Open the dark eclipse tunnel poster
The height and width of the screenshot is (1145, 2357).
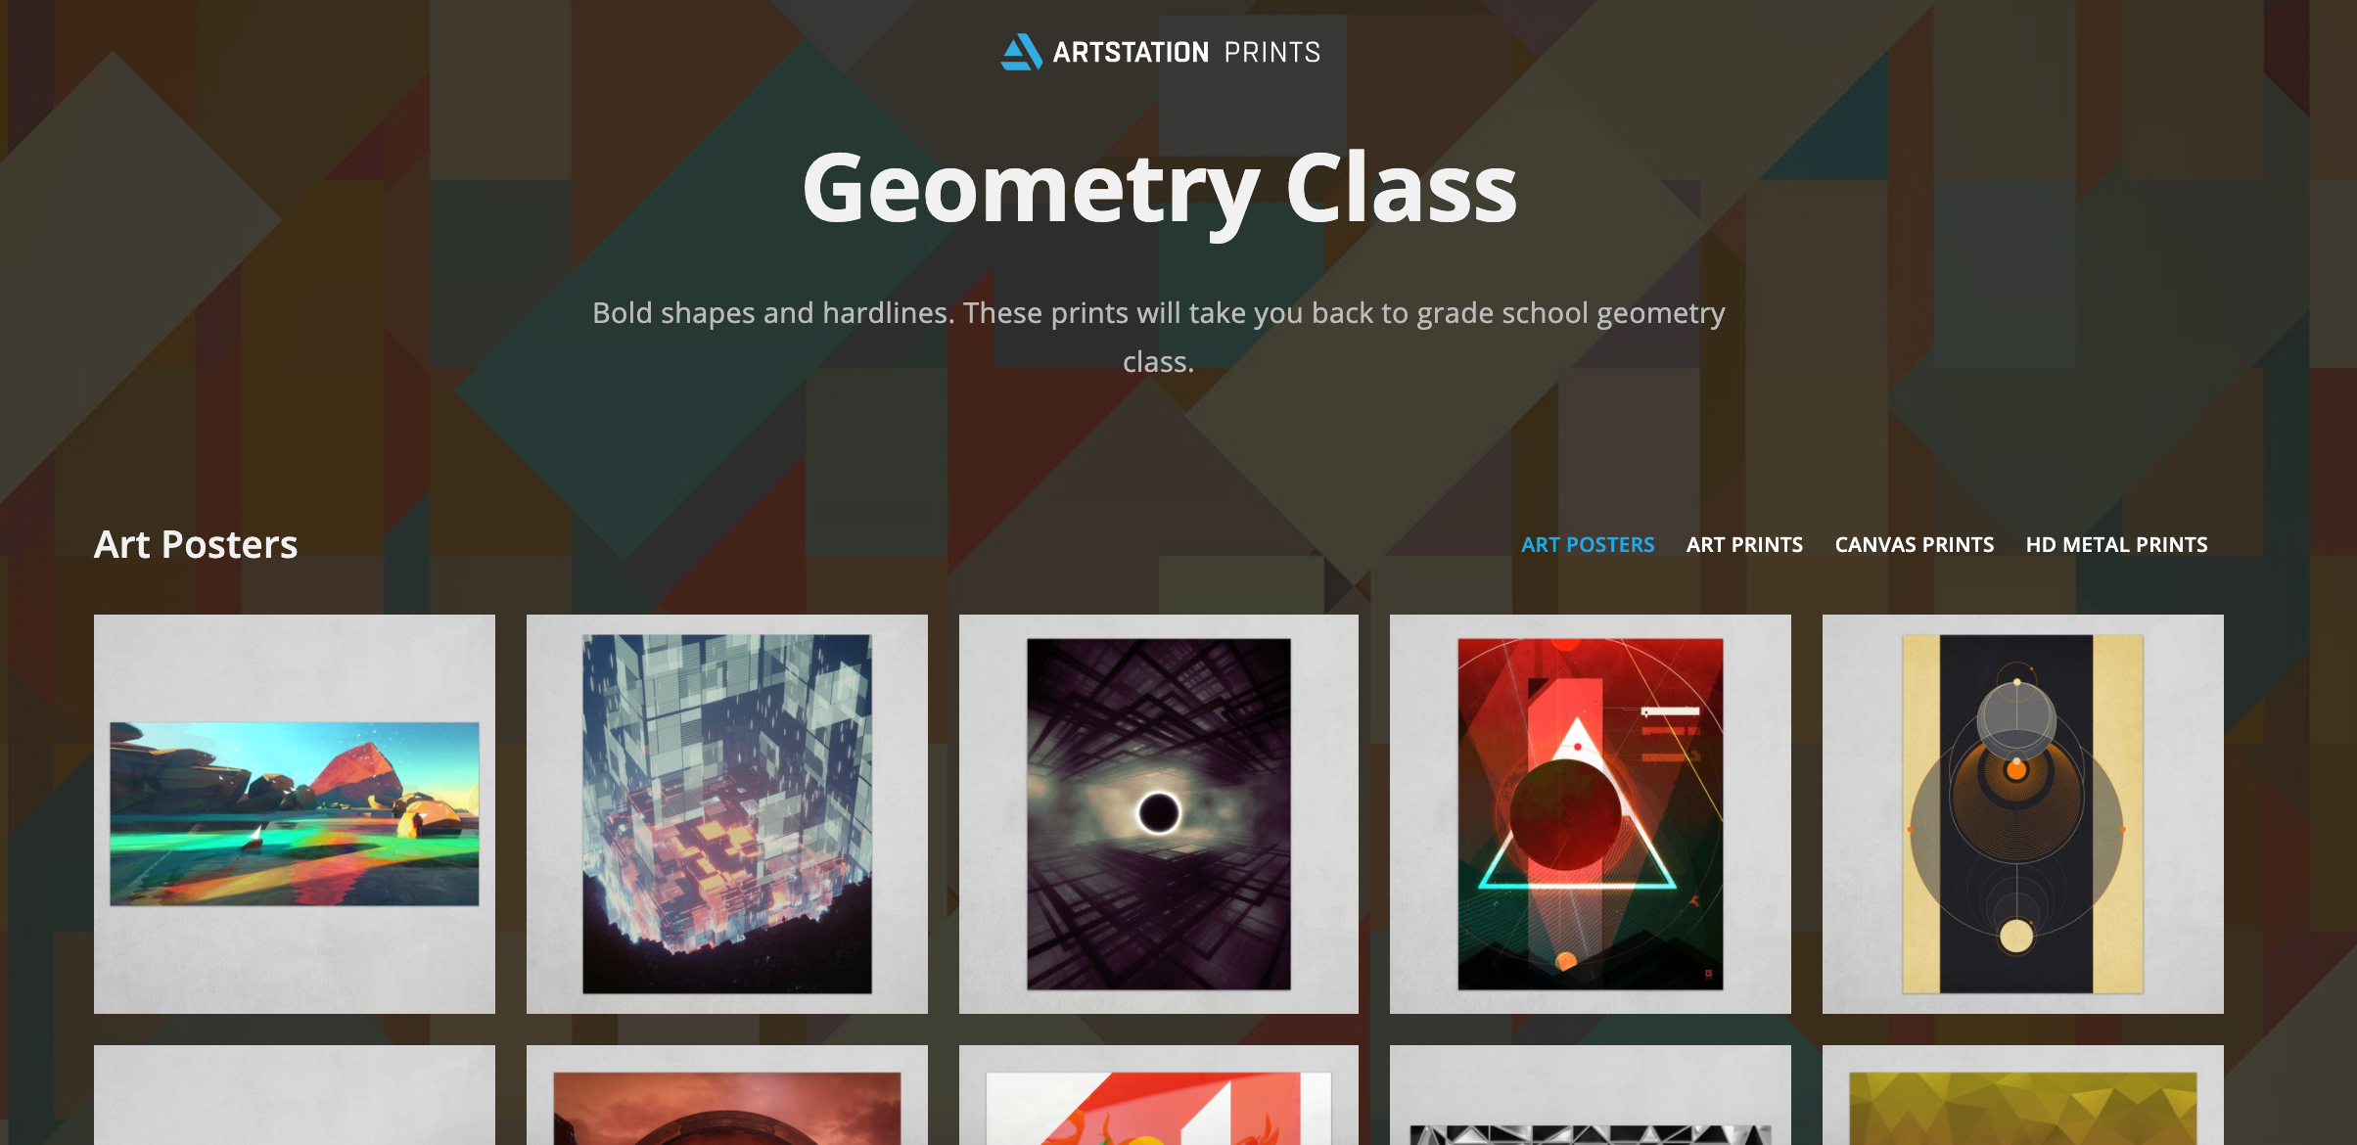[1159, 814]
